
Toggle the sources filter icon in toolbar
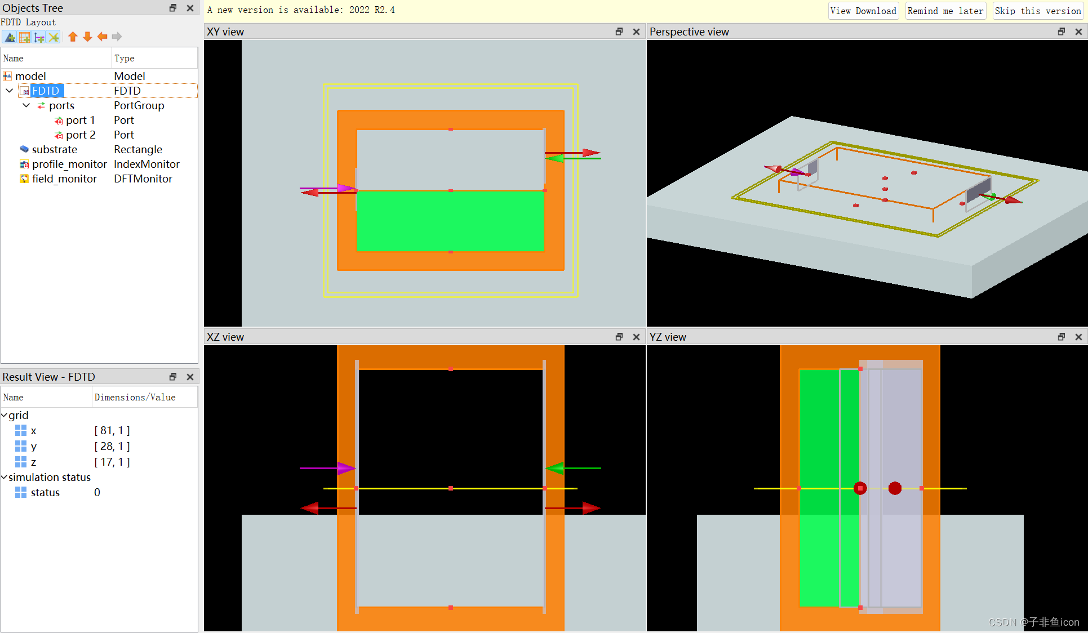[x=39, y=37]
